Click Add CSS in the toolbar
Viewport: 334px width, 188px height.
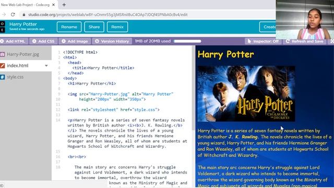click(x=43, y=41)
